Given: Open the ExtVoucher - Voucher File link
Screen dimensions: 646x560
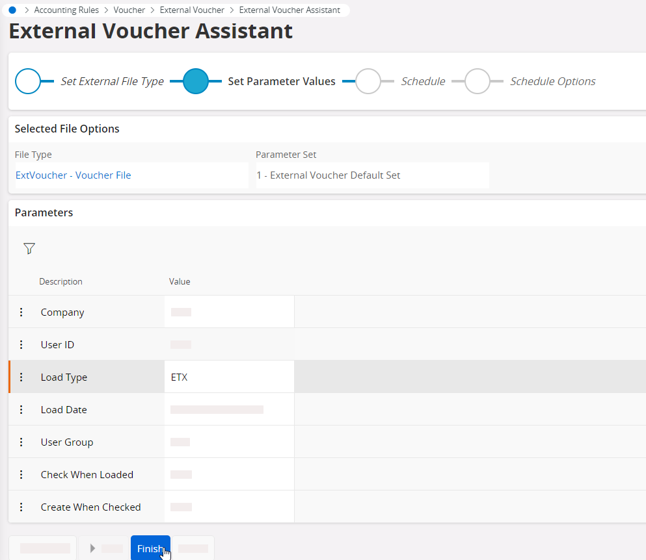Looking at the screenshot, I should pos(73,175).
